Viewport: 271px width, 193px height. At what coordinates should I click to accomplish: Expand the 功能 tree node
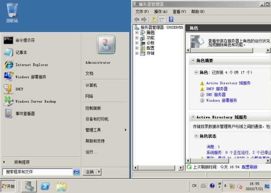pyautogui.click(x=137, y=38)
